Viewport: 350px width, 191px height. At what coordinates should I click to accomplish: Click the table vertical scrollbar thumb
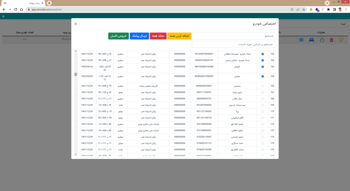tap(76, 74)
